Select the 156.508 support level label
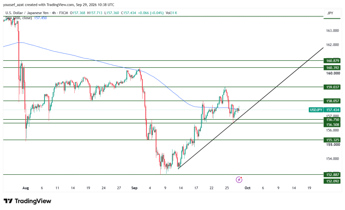 click(x=332, y=125)
